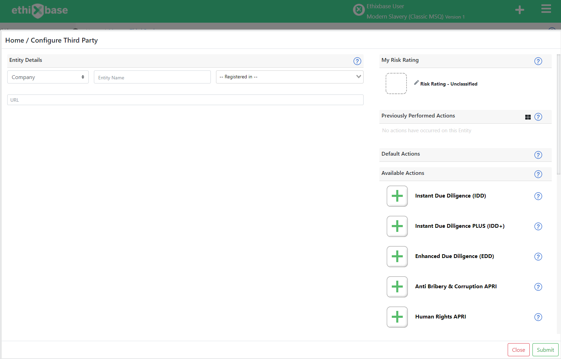Focus the URL input field
Viewport: 561px width, 359px height.
click(x=185, y=100)
